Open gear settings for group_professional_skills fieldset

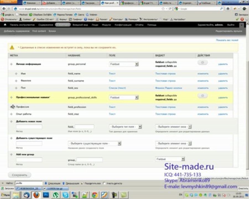(x=203, y=96)
